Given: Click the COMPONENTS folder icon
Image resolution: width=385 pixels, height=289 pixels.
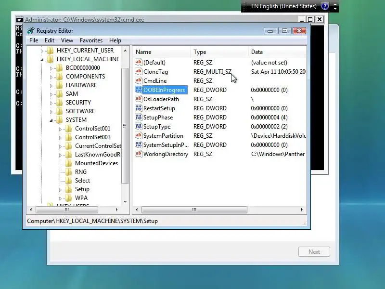Looking at the screenshot, I should (59, 77).
